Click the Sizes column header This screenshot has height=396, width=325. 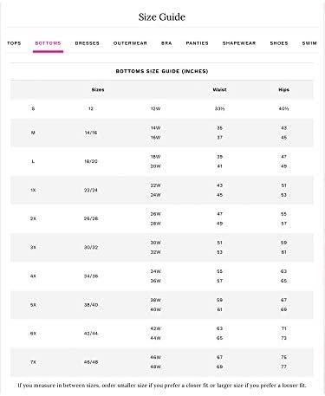98,89
